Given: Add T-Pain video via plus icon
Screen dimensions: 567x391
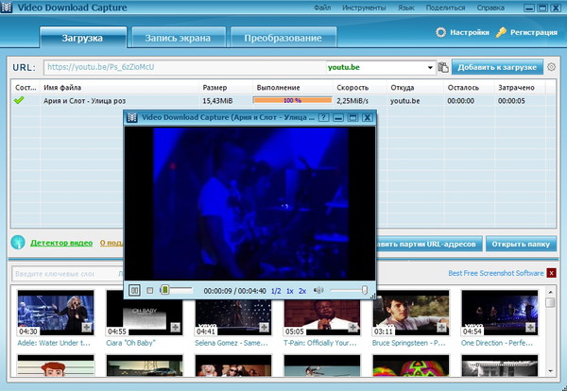Looking at the screenshot, I should 352,328.
